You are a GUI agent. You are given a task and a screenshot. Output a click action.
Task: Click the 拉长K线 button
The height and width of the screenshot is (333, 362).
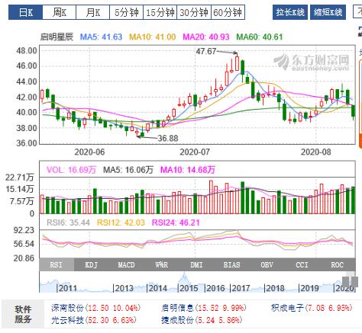[x=290, y=12]
